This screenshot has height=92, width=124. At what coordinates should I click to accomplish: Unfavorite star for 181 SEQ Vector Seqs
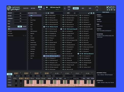[x=44, y=56]
